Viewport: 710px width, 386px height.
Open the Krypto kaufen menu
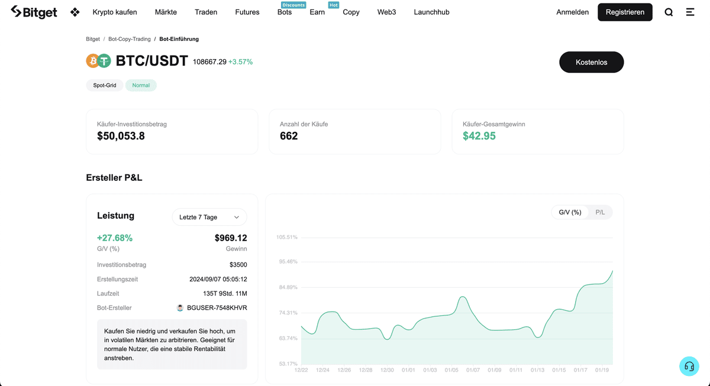[115, 12]
